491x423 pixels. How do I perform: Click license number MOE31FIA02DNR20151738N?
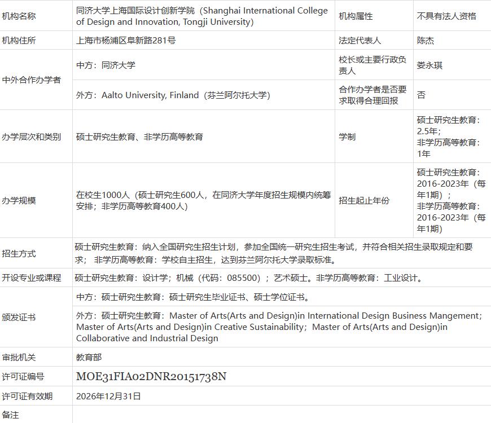coord(151,376)
